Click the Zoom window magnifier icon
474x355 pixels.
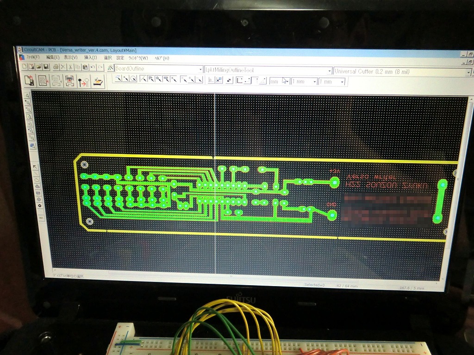[27, 96]
